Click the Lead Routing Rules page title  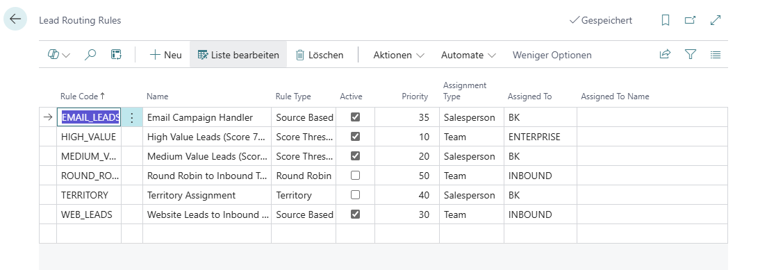80,21
